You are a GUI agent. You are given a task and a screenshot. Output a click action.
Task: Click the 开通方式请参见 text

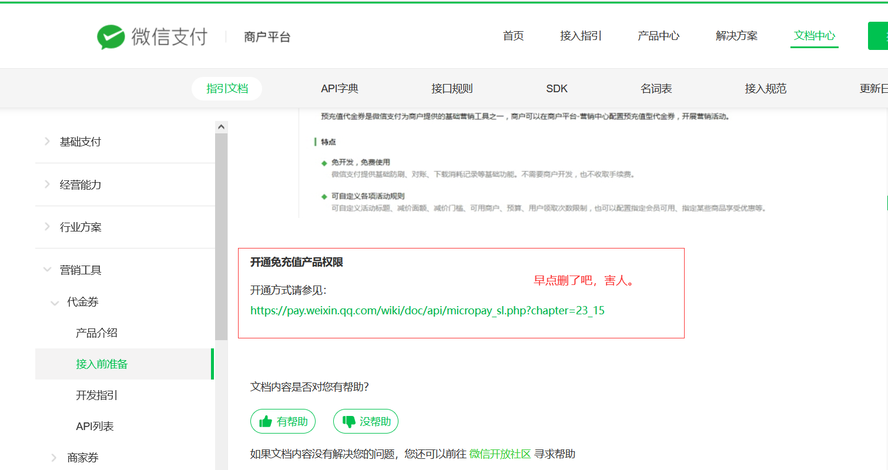pyautogui.click(x=288, y=290)
